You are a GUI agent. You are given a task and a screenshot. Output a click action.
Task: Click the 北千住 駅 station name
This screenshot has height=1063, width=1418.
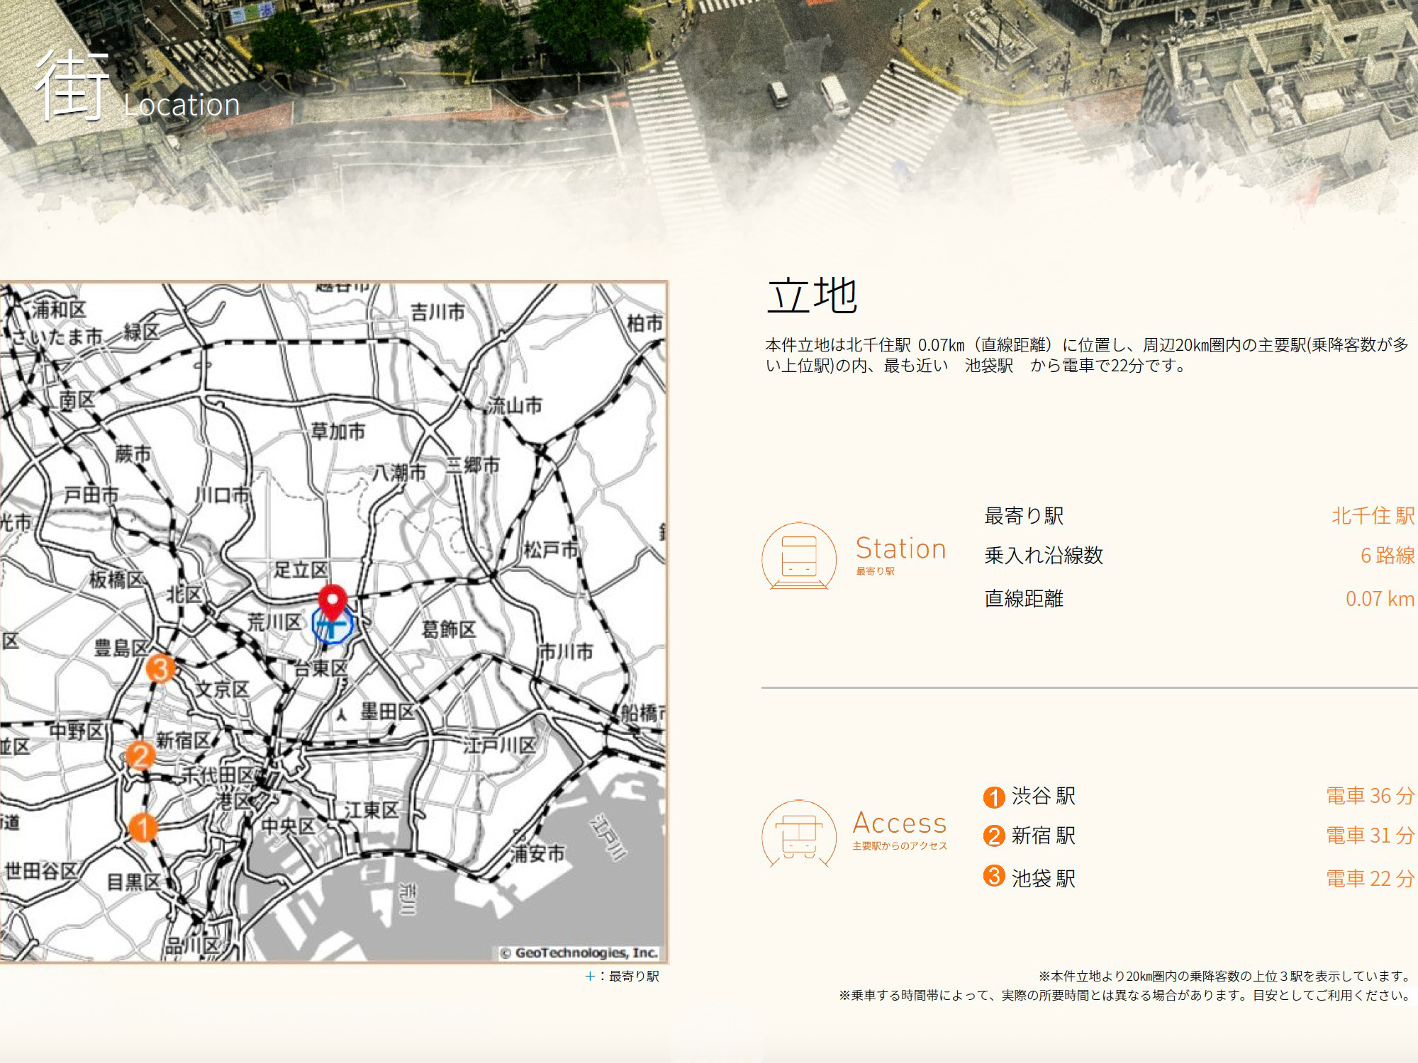click(1373, 516)
